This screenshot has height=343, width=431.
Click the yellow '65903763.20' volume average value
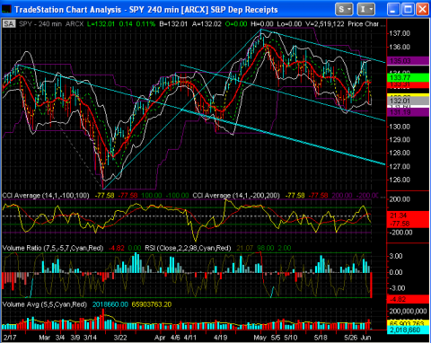pyautogui.click(x=152, y=304)
